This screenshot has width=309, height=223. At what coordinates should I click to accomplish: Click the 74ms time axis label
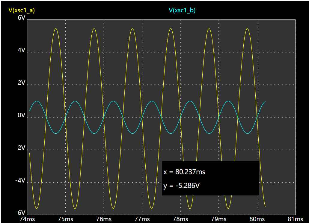click(x=27, y=219)
